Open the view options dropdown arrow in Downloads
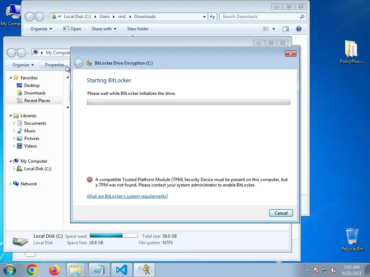 [274, 29]
